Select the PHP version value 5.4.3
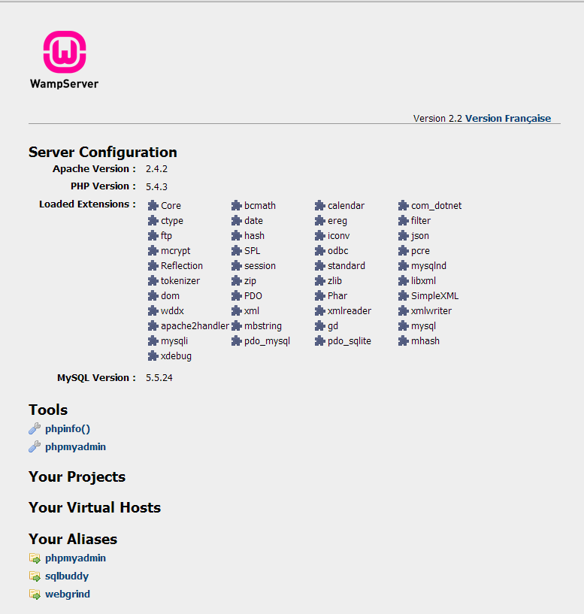 coord(156,187)
